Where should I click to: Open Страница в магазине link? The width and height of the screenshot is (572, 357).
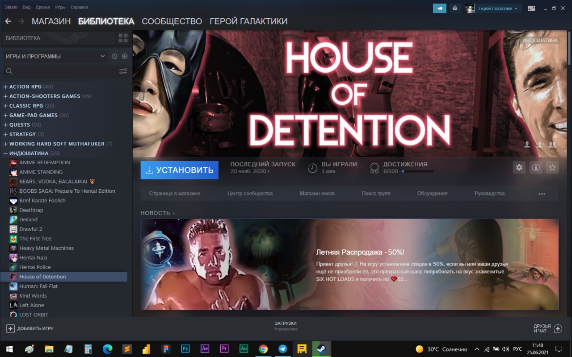(175, 194)
